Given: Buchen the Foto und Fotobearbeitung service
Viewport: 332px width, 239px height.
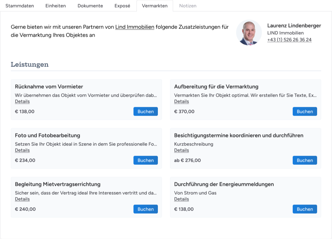Looking at the screenshot, I should 145,160.
